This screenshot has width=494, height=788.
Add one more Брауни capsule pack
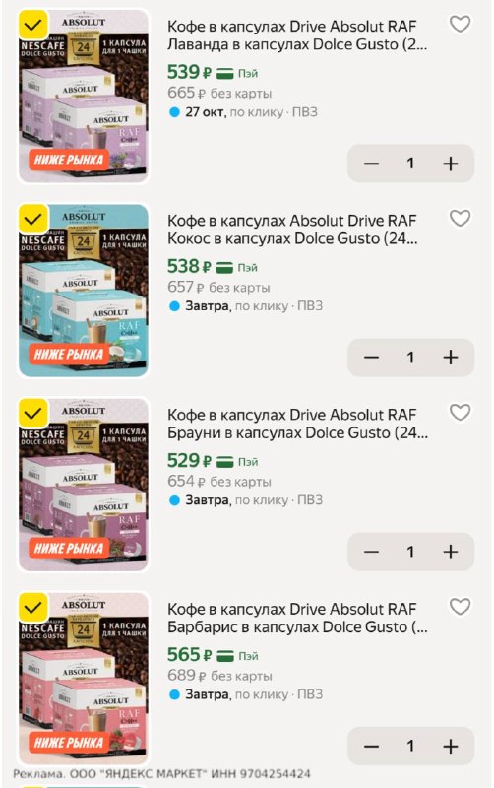pyautogui.click(x=451, y=552)
